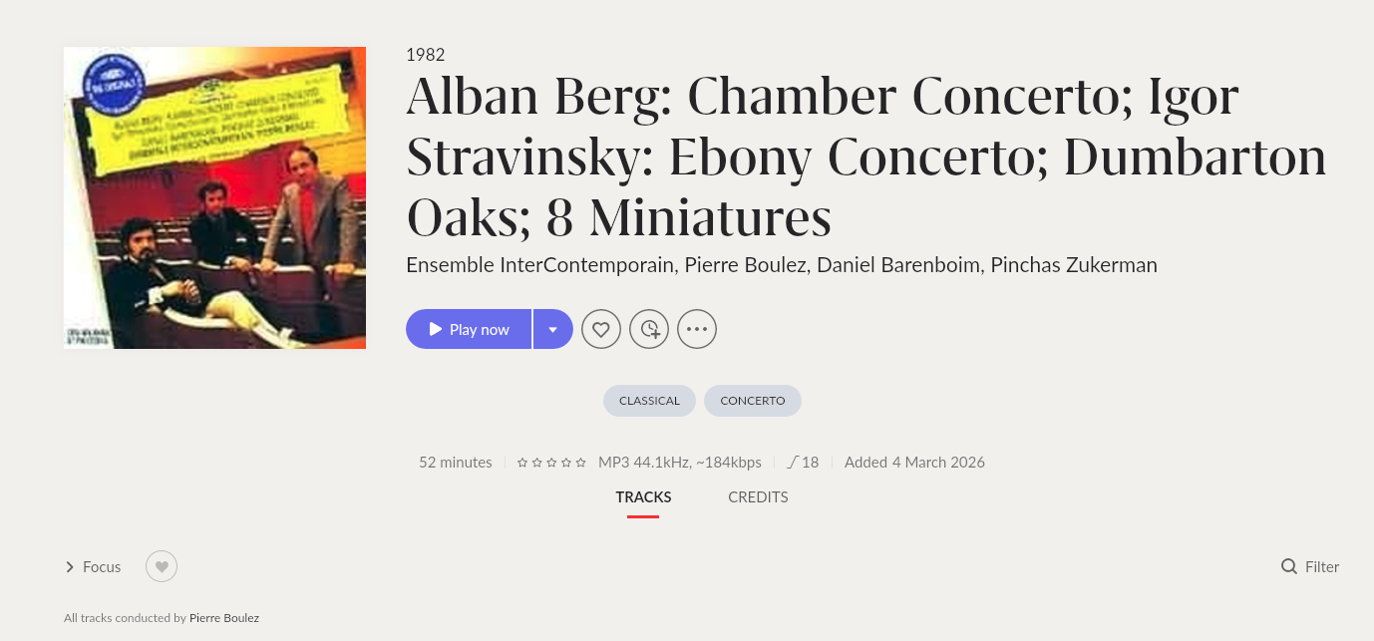Open the play options dropdown arrow

tap(552, 329)
